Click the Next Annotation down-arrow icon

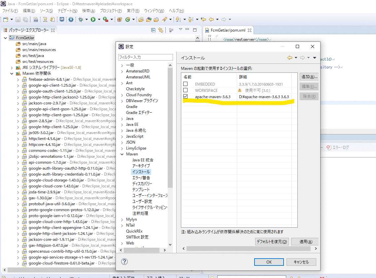178,19
